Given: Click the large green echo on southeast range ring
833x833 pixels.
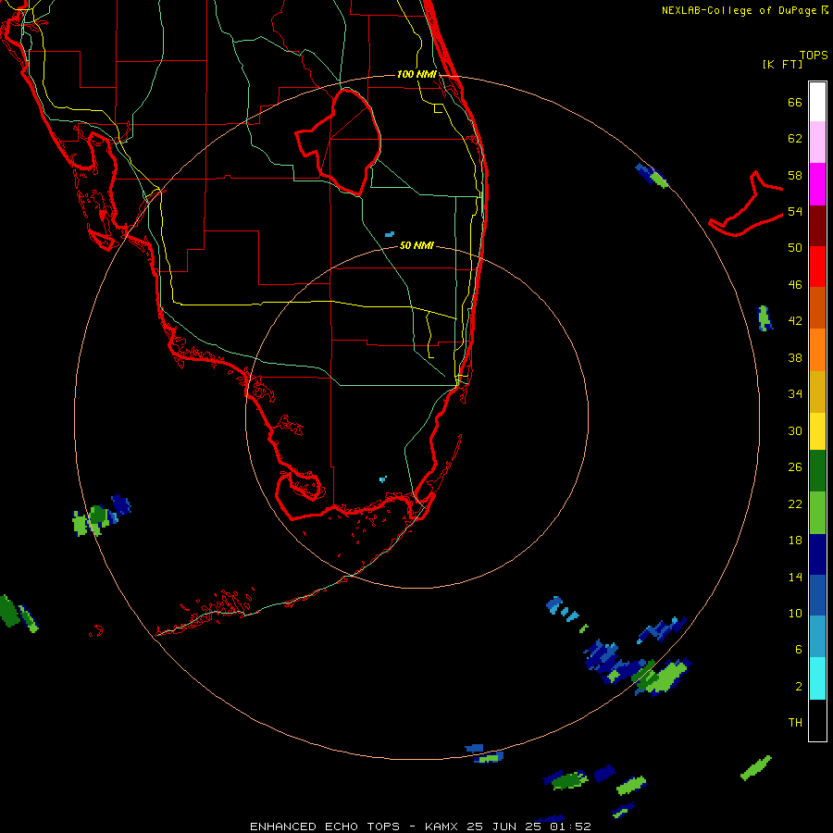Looking at the screenshot, I should (663, 678).
